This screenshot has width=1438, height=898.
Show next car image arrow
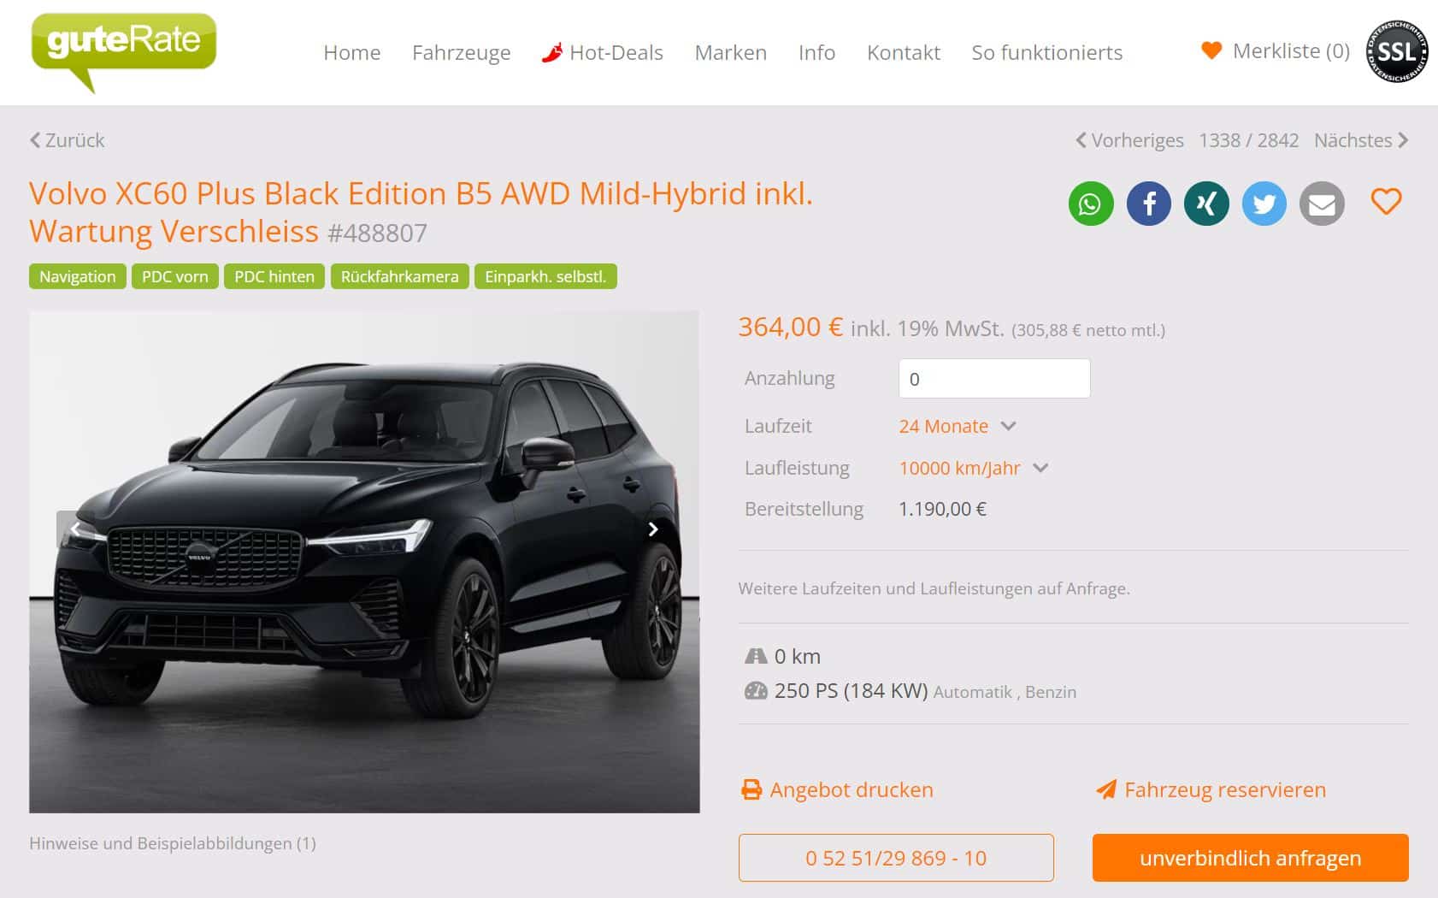click(x=652, y=529)
